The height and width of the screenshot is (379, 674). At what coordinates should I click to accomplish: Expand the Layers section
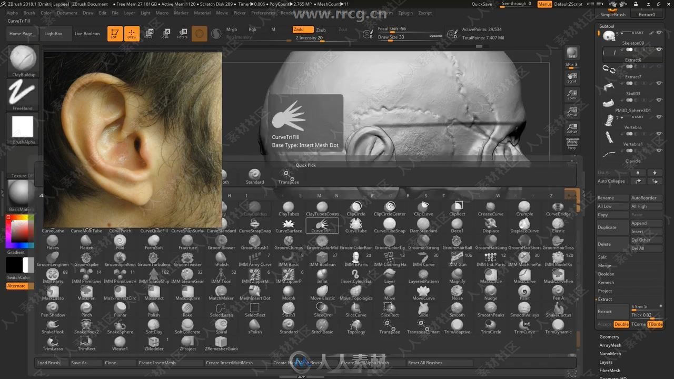click(x=606, y=362)
